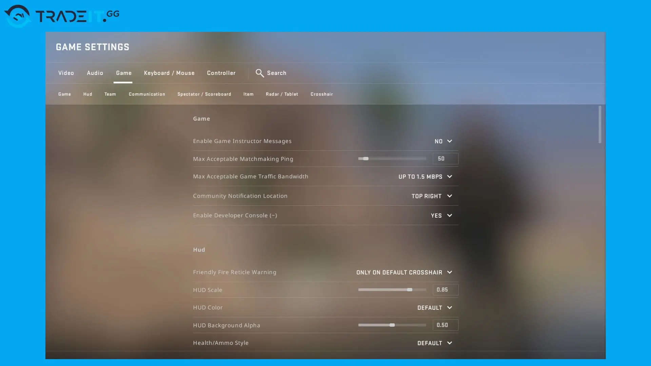Open Friendly Fire Reticle Warning dropdown
Viewport: 651px width, 366px height.
tap(404, 272)
